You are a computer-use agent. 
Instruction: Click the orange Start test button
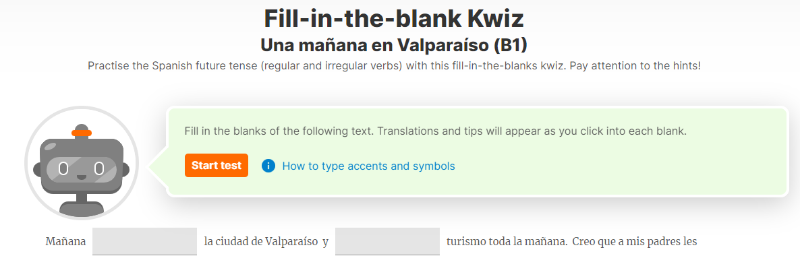click(x=217, y=166)
